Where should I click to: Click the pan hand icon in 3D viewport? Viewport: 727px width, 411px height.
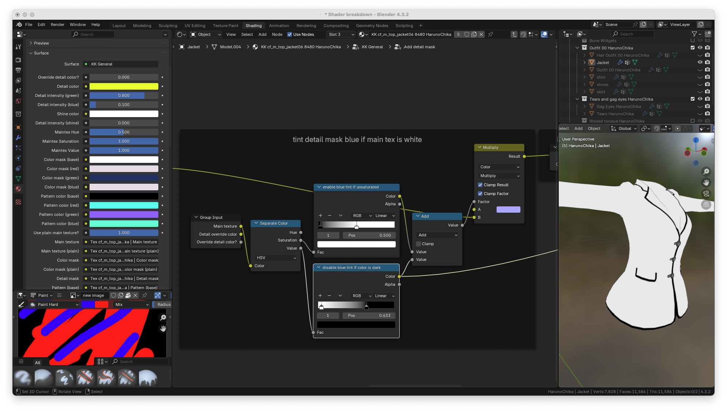click(x=706, y=183)
